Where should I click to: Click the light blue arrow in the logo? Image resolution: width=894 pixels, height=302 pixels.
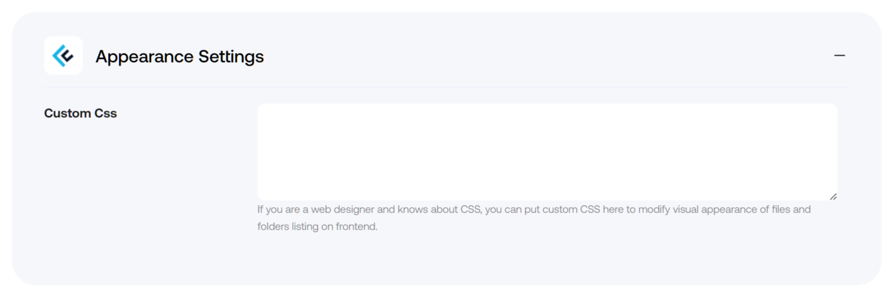(58, 56)
